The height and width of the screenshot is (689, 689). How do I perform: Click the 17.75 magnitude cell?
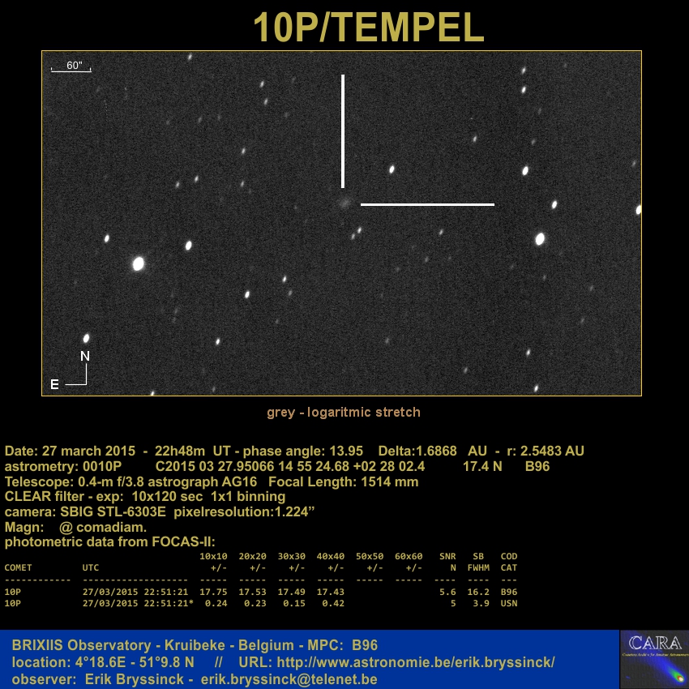point(213,592)
